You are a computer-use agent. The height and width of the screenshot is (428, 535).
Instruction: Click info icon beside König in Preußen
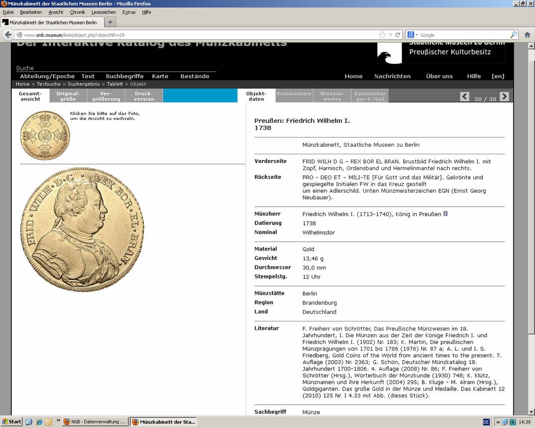(445, 214)
